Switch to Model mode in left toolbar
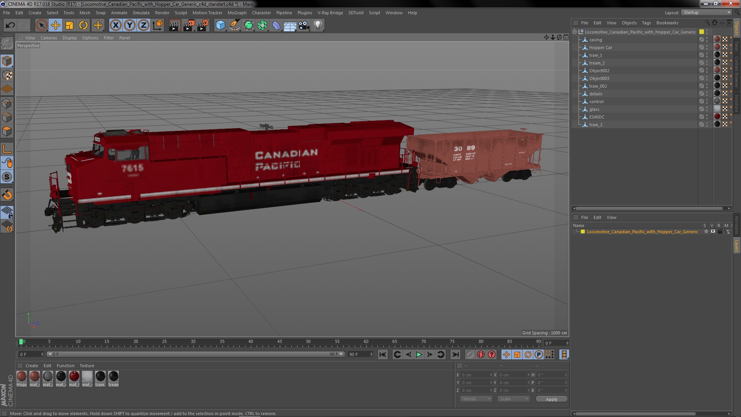741x417 pixels. pyautogui.click(x=7, y=61)
